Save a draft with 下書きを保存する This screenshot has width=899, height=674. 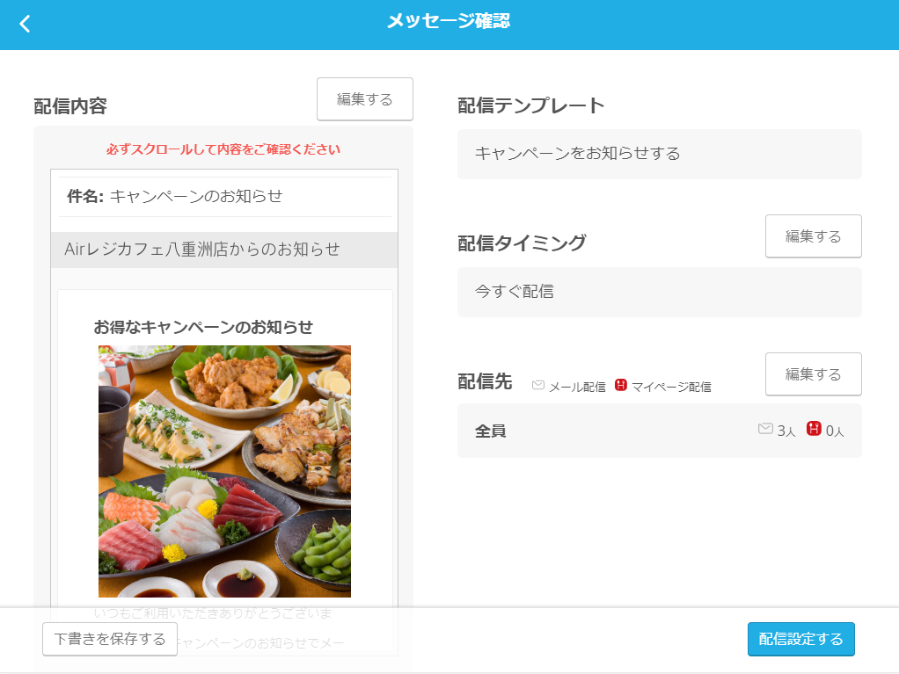109,639
